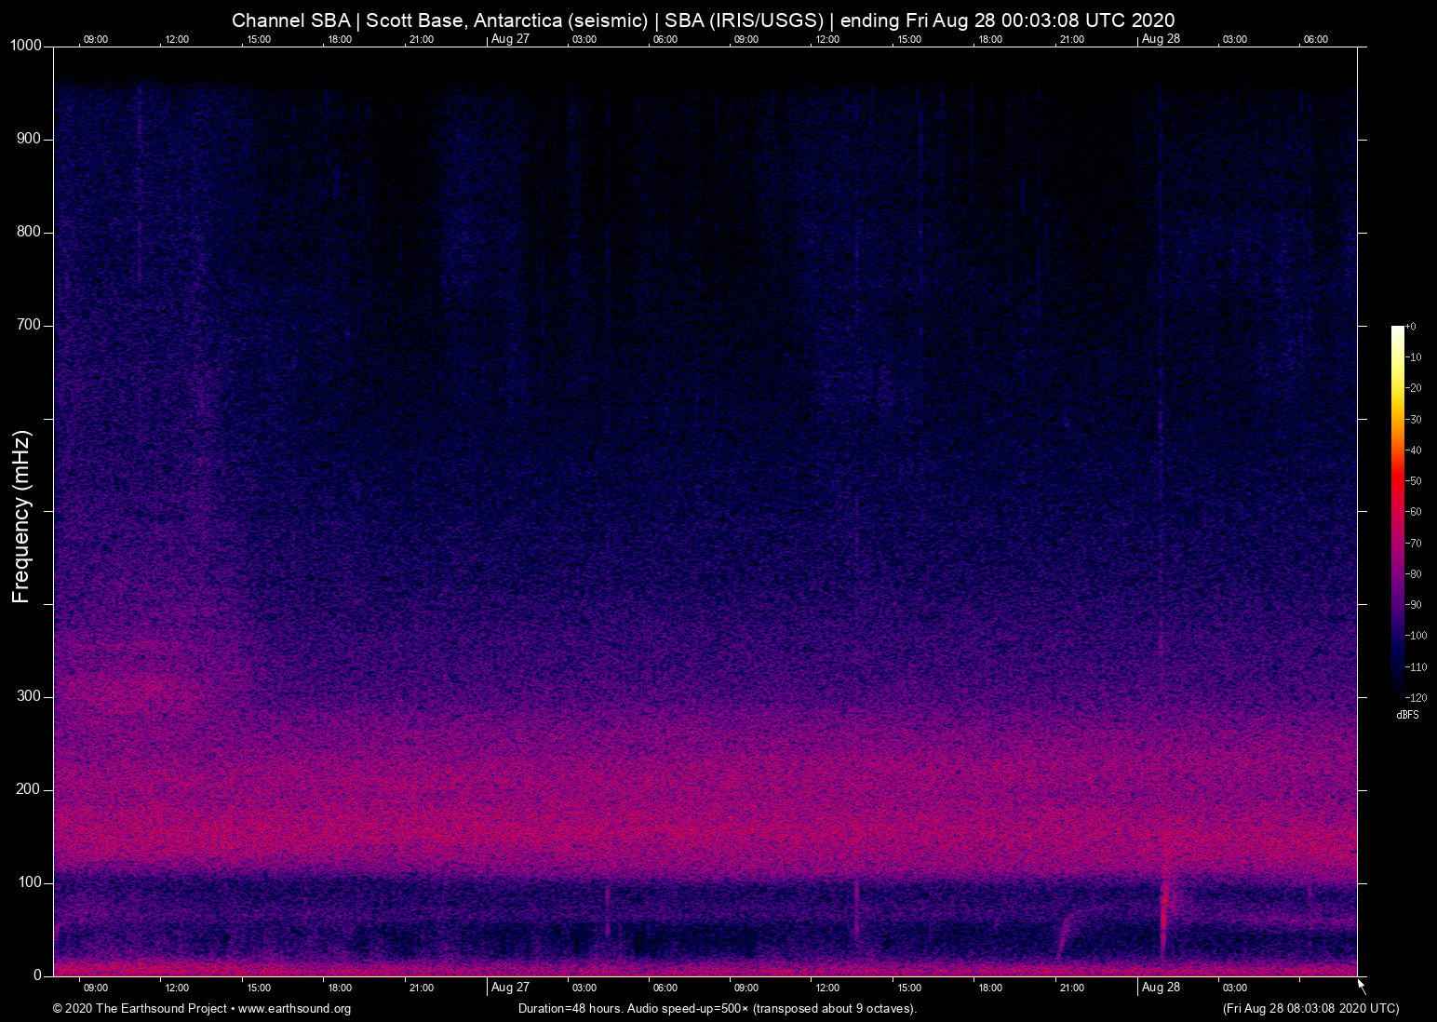Click the 900 mHz tick label
The image size is (1437, 1022).
coord(29,139)
